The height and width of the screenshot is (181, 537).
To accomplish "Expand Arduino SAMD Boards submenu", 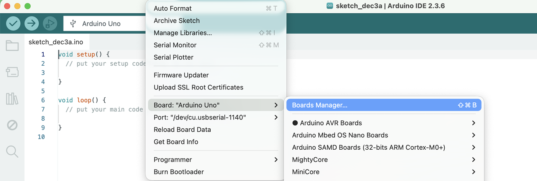I will [383, 147].
